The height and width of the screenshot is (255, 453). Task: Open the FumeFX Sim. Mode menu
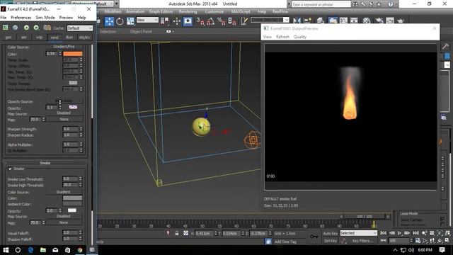[45, 18]
